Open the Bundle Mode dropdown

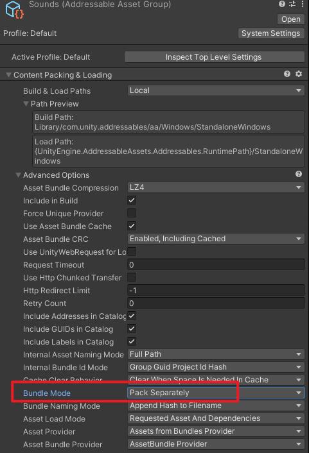click(216, 393)
